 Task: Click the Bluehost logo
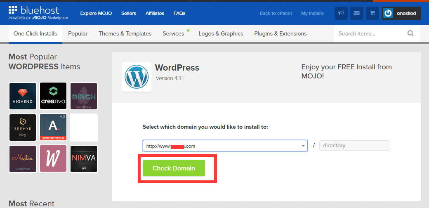tap(38, 13)
